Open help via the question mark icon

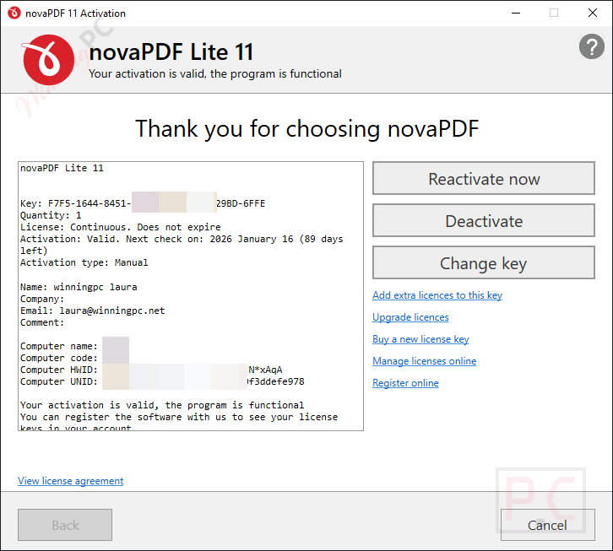(x=591, y=46)
